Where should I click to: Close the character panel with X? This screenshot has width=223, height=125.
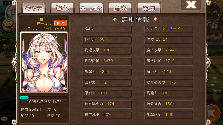pos(191,5)
